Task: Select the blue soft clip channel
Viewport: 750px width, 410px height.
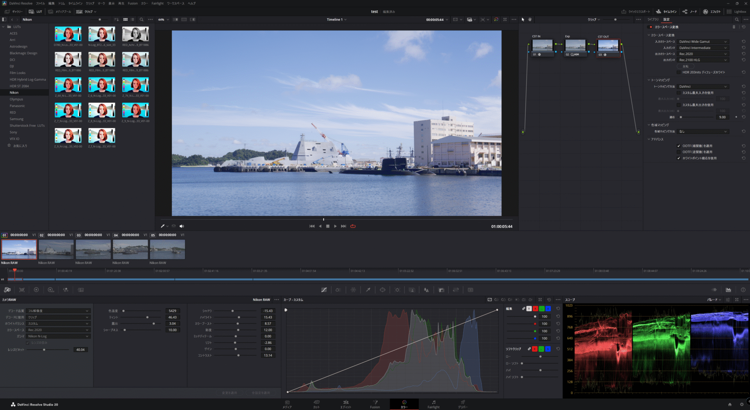Action: 548,349
